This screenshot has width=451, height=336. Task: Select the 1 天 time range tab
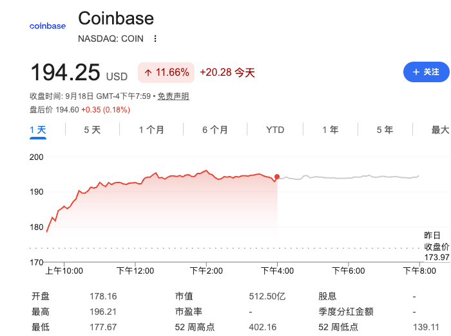38,130
